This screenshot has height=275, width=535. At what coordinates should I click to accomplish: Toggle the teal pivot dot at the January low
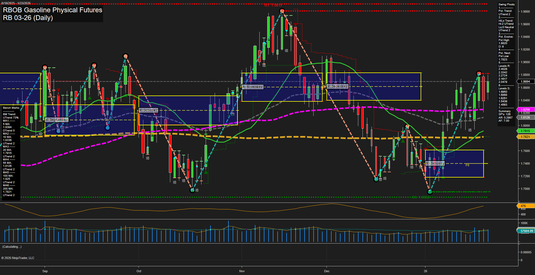point(430,192)
